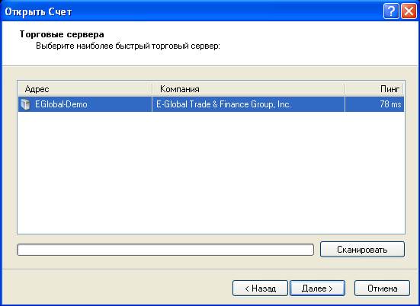Image resolution: width=420 pixels, height=306 pixels.
Task: Proceed with the Далее button
Action: coord(317,288)
